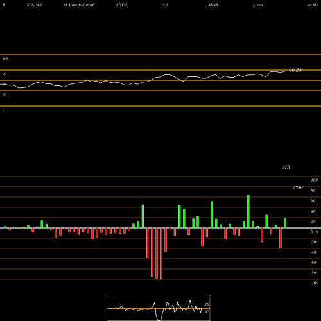The image size is (321, 321).
Task: Click the MR value label 57.97
Action: tap(299, 188)
